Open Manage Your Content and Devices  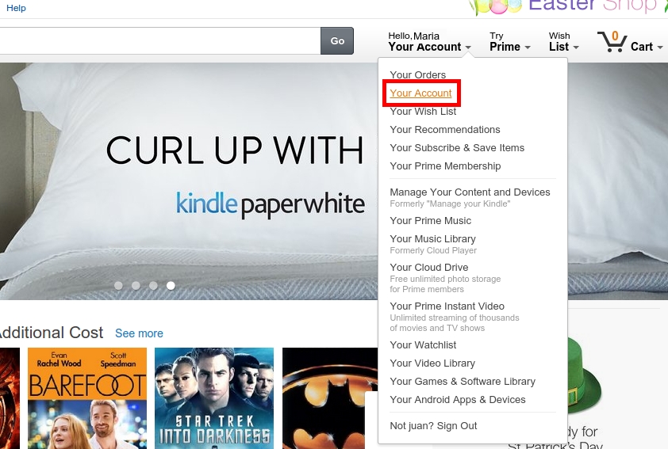[470, 192]
